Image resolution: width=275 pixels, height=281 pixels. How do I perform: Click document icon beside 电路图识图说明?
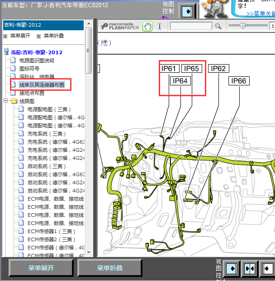(13, 60)
